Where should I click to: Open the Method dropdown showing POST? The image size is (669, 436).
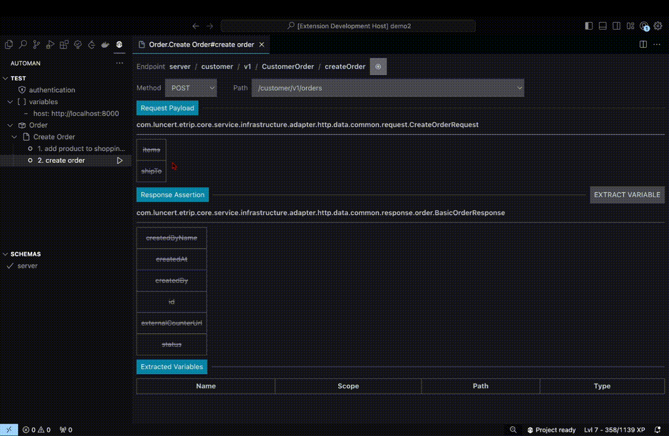[x=191, y=87]
